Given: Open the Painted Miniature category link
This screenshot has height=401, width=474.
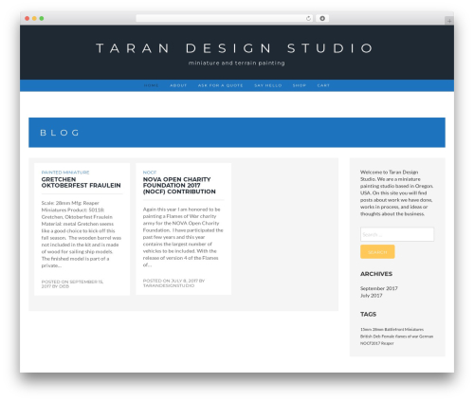Looking at the screenshot, I should pyautogui.click(x=65, y=173).
